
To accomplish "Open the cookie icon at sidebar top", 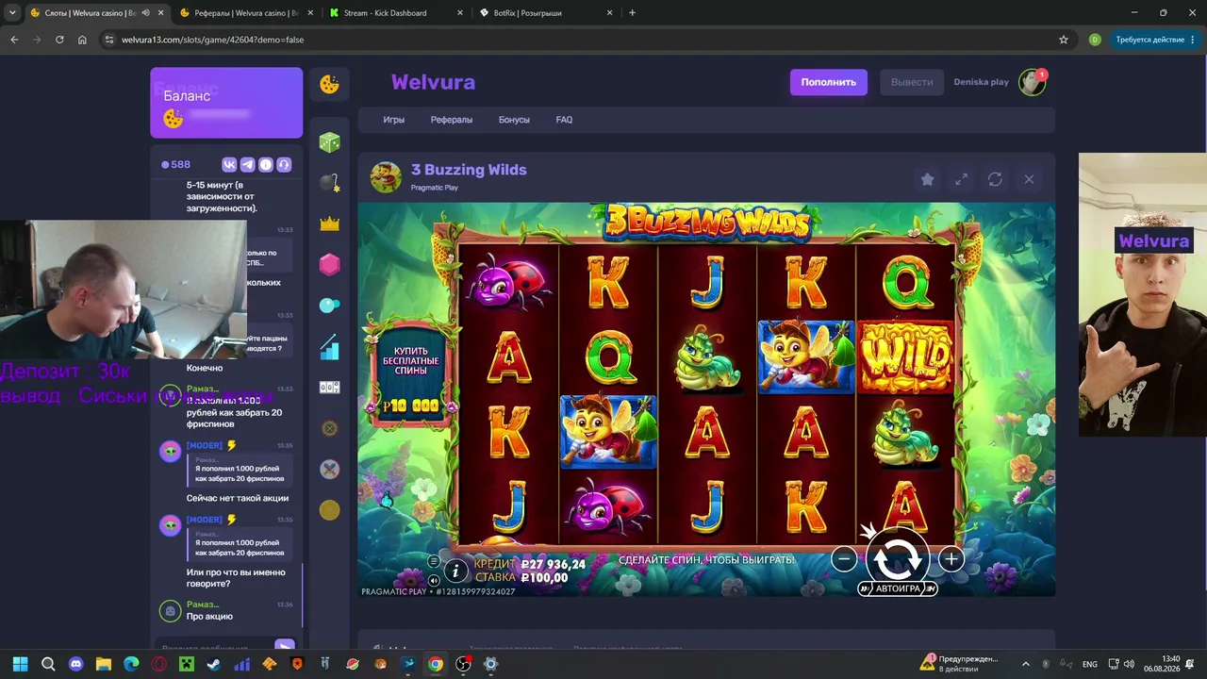I will 329,85.
